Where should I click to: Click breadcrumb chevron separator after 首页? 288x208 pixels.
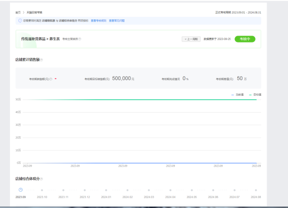tap(24, 13)
